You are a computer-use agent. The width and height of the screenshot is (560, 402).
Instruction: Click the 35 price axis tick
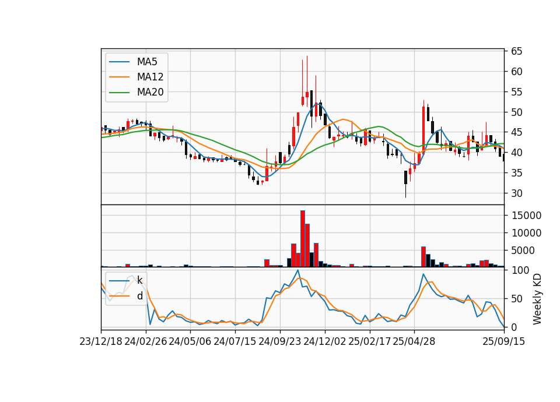[516, 173]
